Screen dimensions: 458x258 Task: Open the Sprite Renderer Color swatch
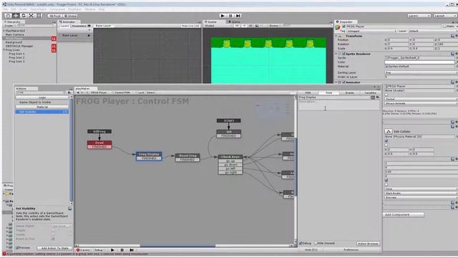[420, 62]
